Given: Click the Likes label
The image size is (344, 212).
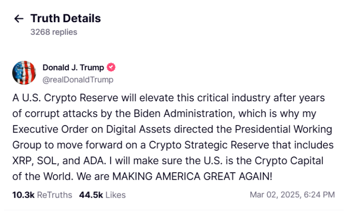Looking at the screenshot, I should pyautogui.click(x=116, y=195).
